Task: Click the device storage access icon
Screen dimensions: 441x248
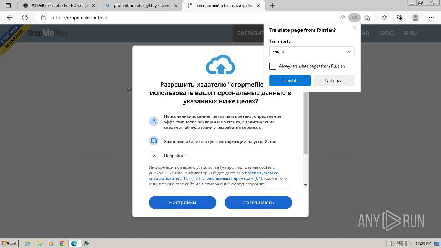Action: coord(153,141)
